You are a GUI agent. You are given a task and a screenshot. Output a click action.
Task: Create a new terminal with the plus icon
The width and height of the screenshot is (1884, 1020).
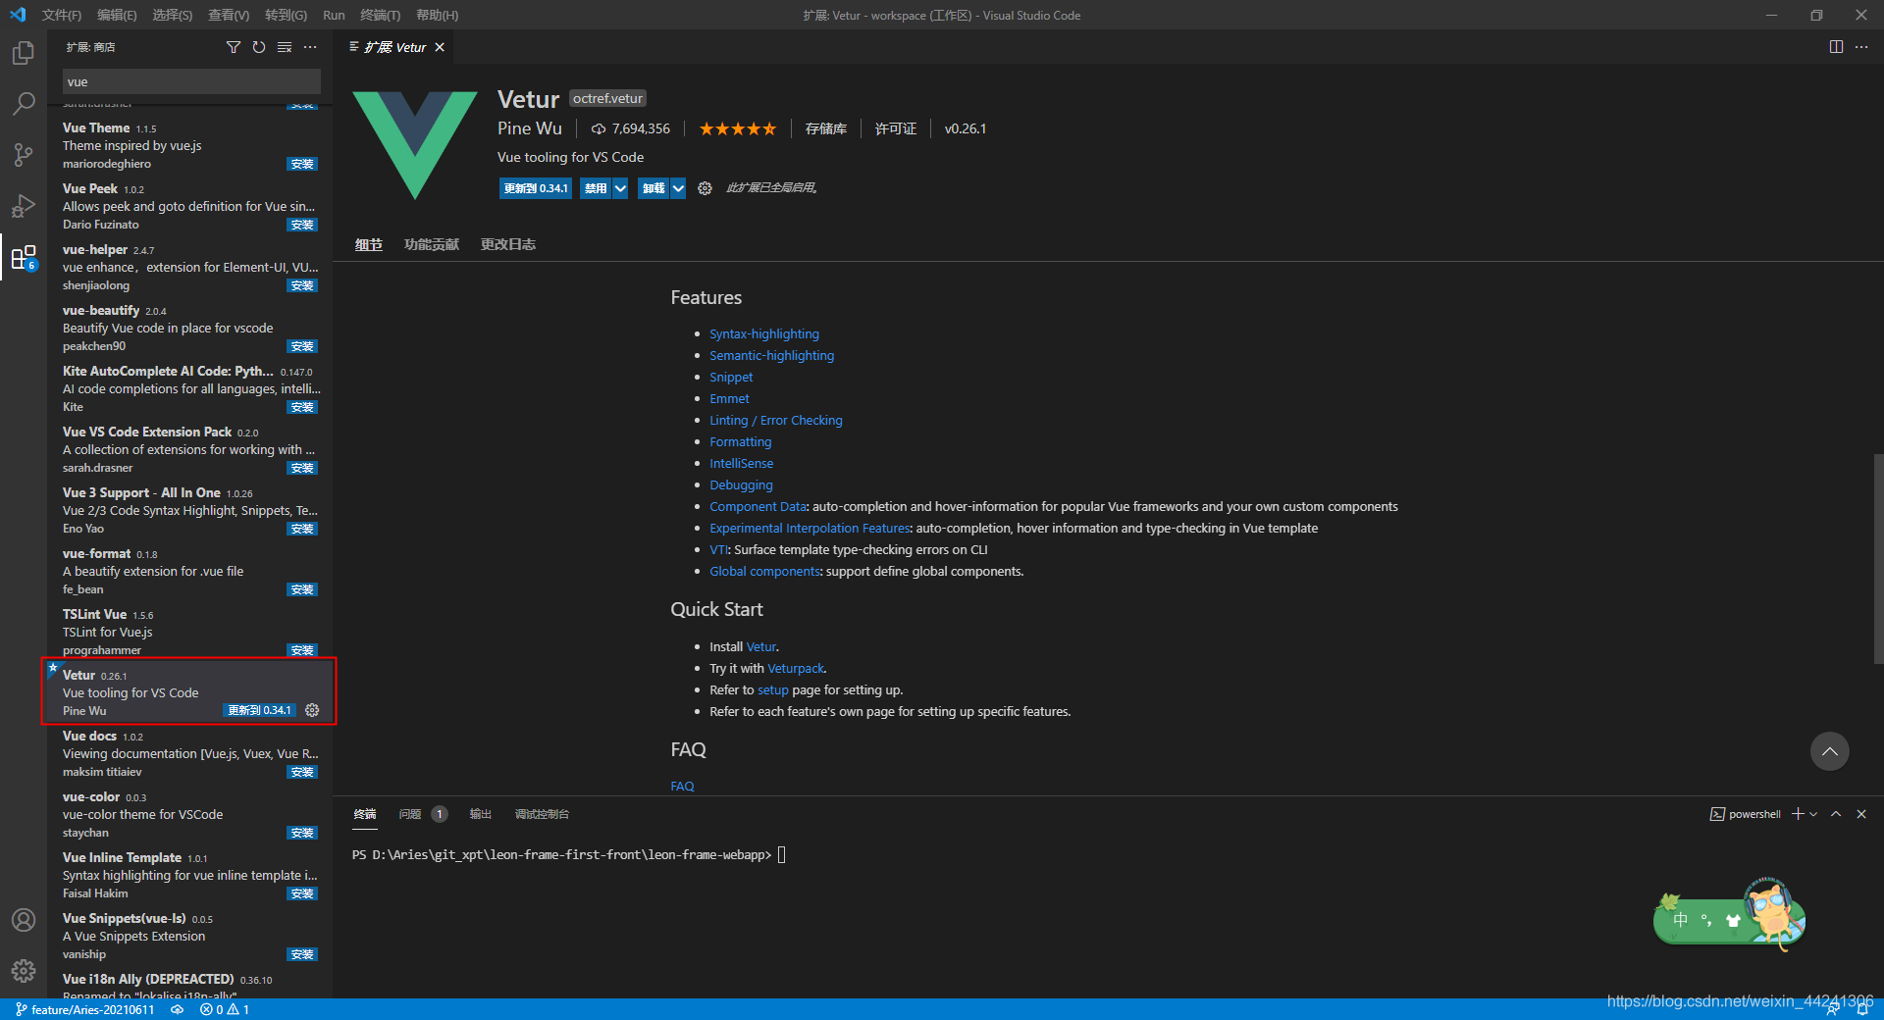1796,813
